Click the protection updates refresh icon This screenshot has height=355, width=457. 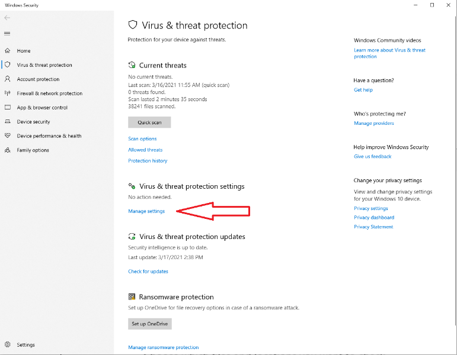(x=132, y=236)
